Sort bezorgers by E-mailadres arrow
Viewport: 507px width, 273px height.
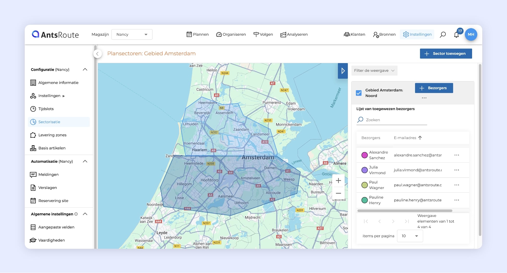click(420, 138)
